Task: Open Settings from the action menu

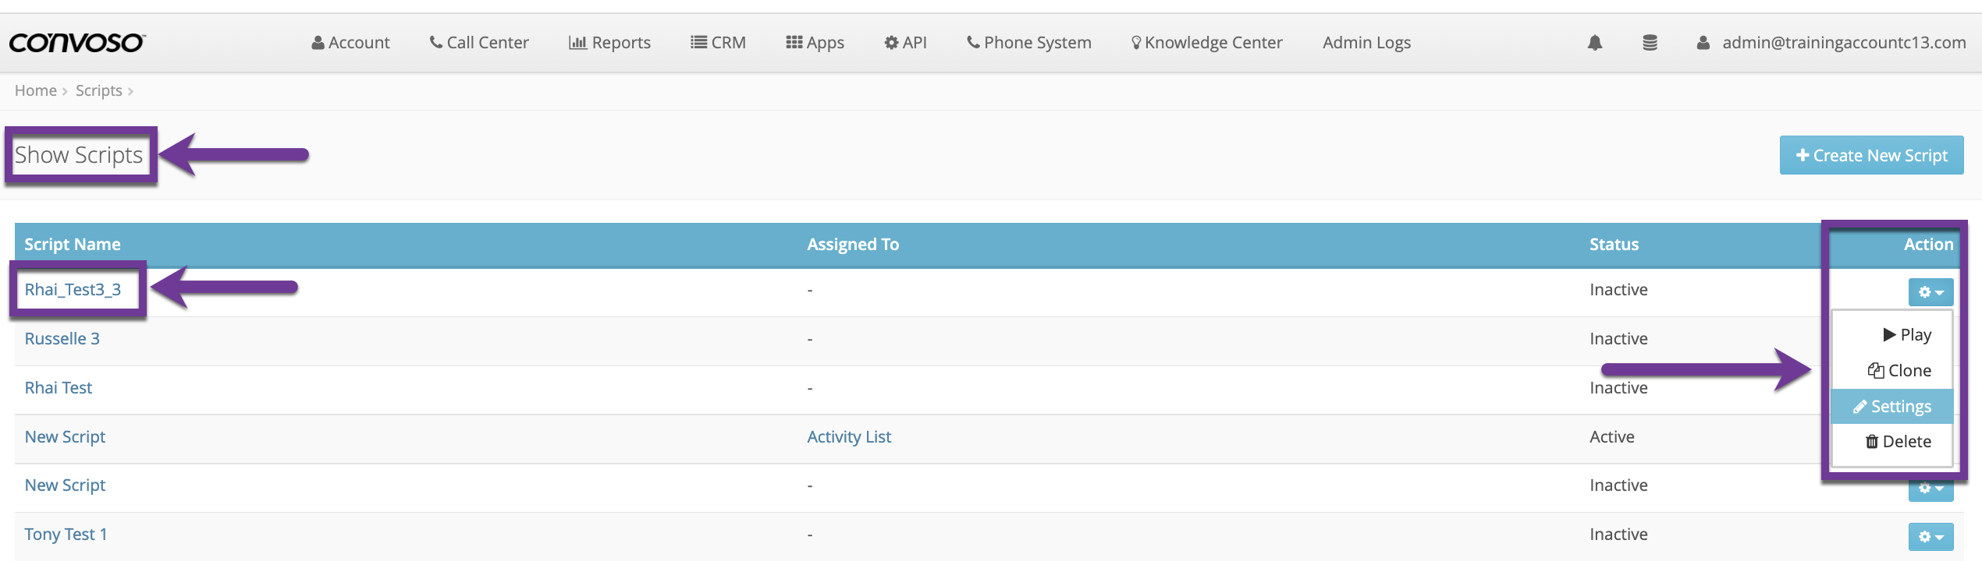Action: click(1892, 407)
